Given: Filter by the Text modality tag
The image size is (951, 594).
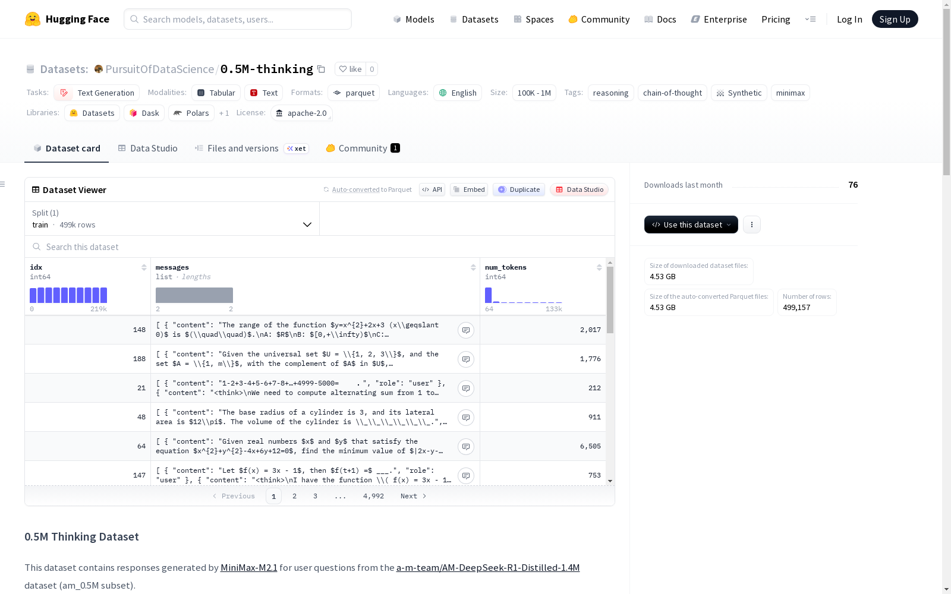Looking at the screenshot, I should click(264, 93).
